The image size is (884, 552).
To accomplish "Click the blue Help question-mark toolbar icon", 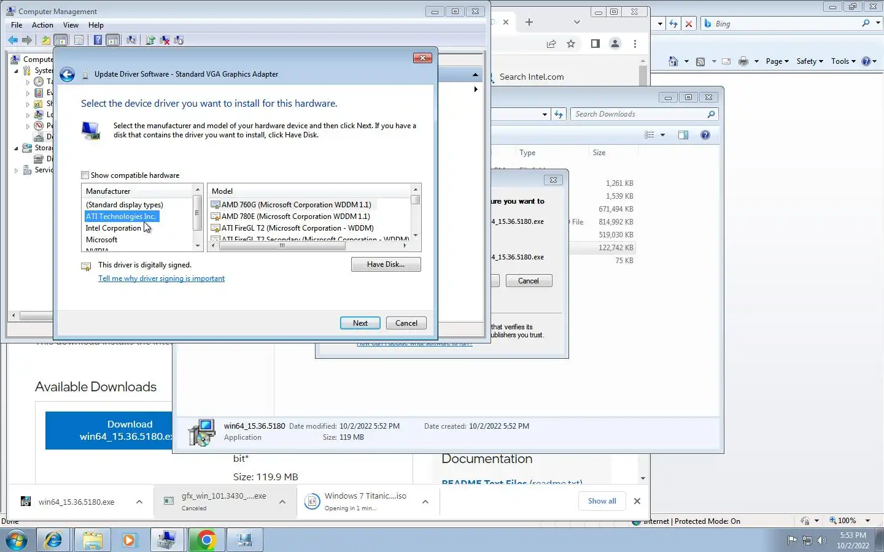I will (98, 40).
